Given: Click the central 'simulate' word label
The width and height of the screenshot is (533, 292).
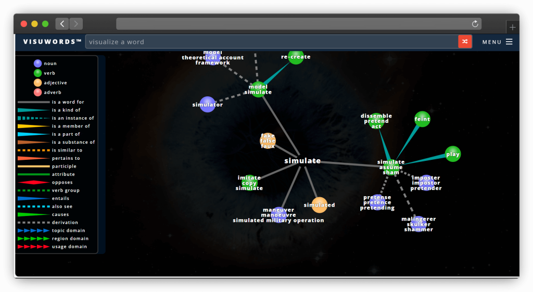Looking at the screenshot, I should point(302,161).
